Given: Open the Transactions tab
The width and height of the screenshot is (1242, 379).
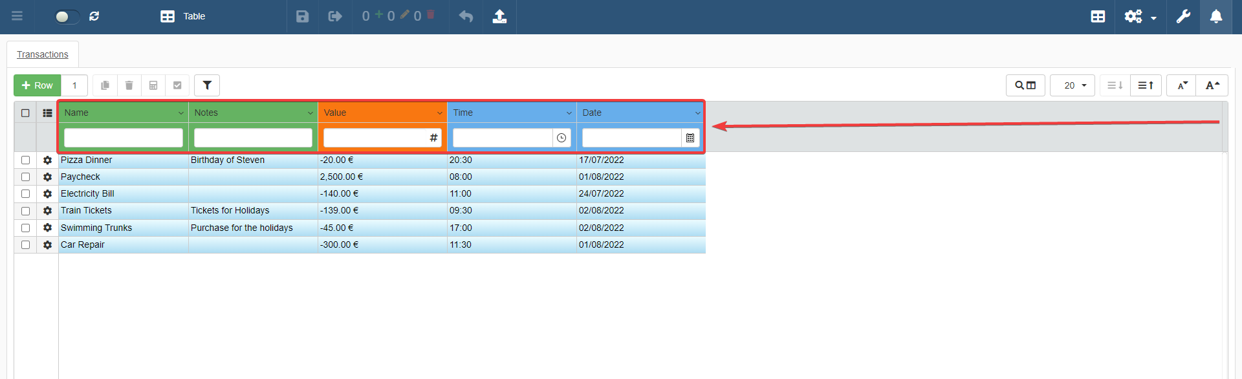Looking at the screenshot, I should click(x=43, y=54).
